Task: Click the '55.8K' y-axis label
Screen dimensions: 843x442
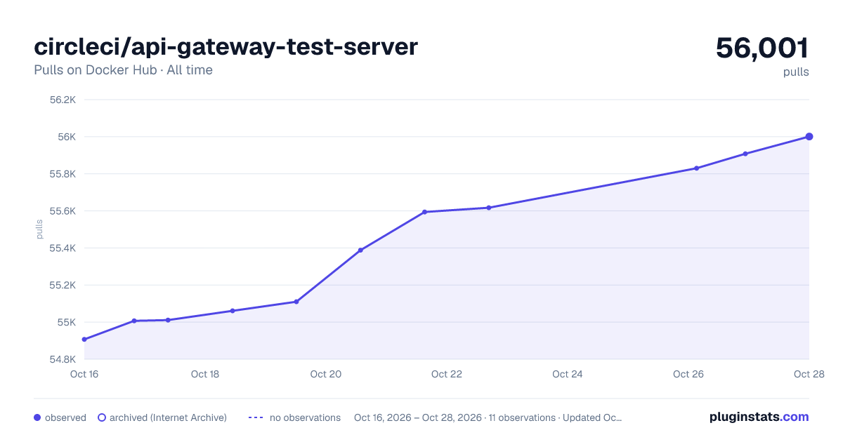Action: pyautogui.click(x=63, y=174)
